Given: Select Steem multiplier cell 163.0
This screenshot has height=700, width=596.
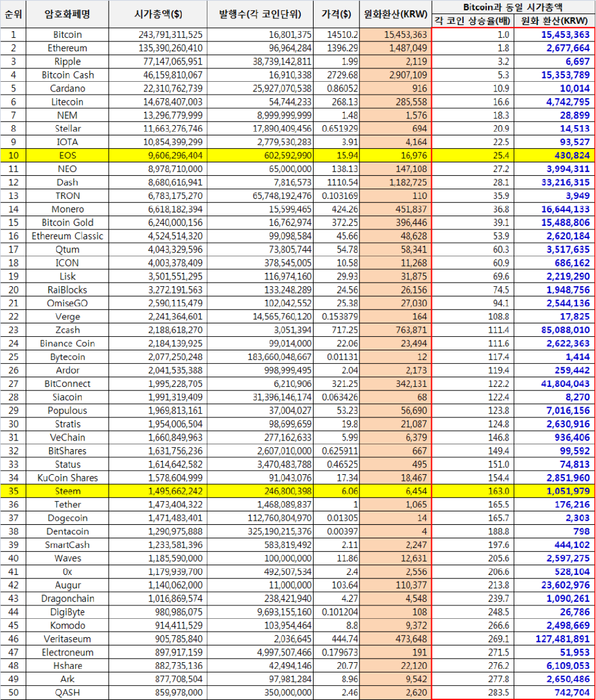Looking at the screenshot, I should (473, 491).
